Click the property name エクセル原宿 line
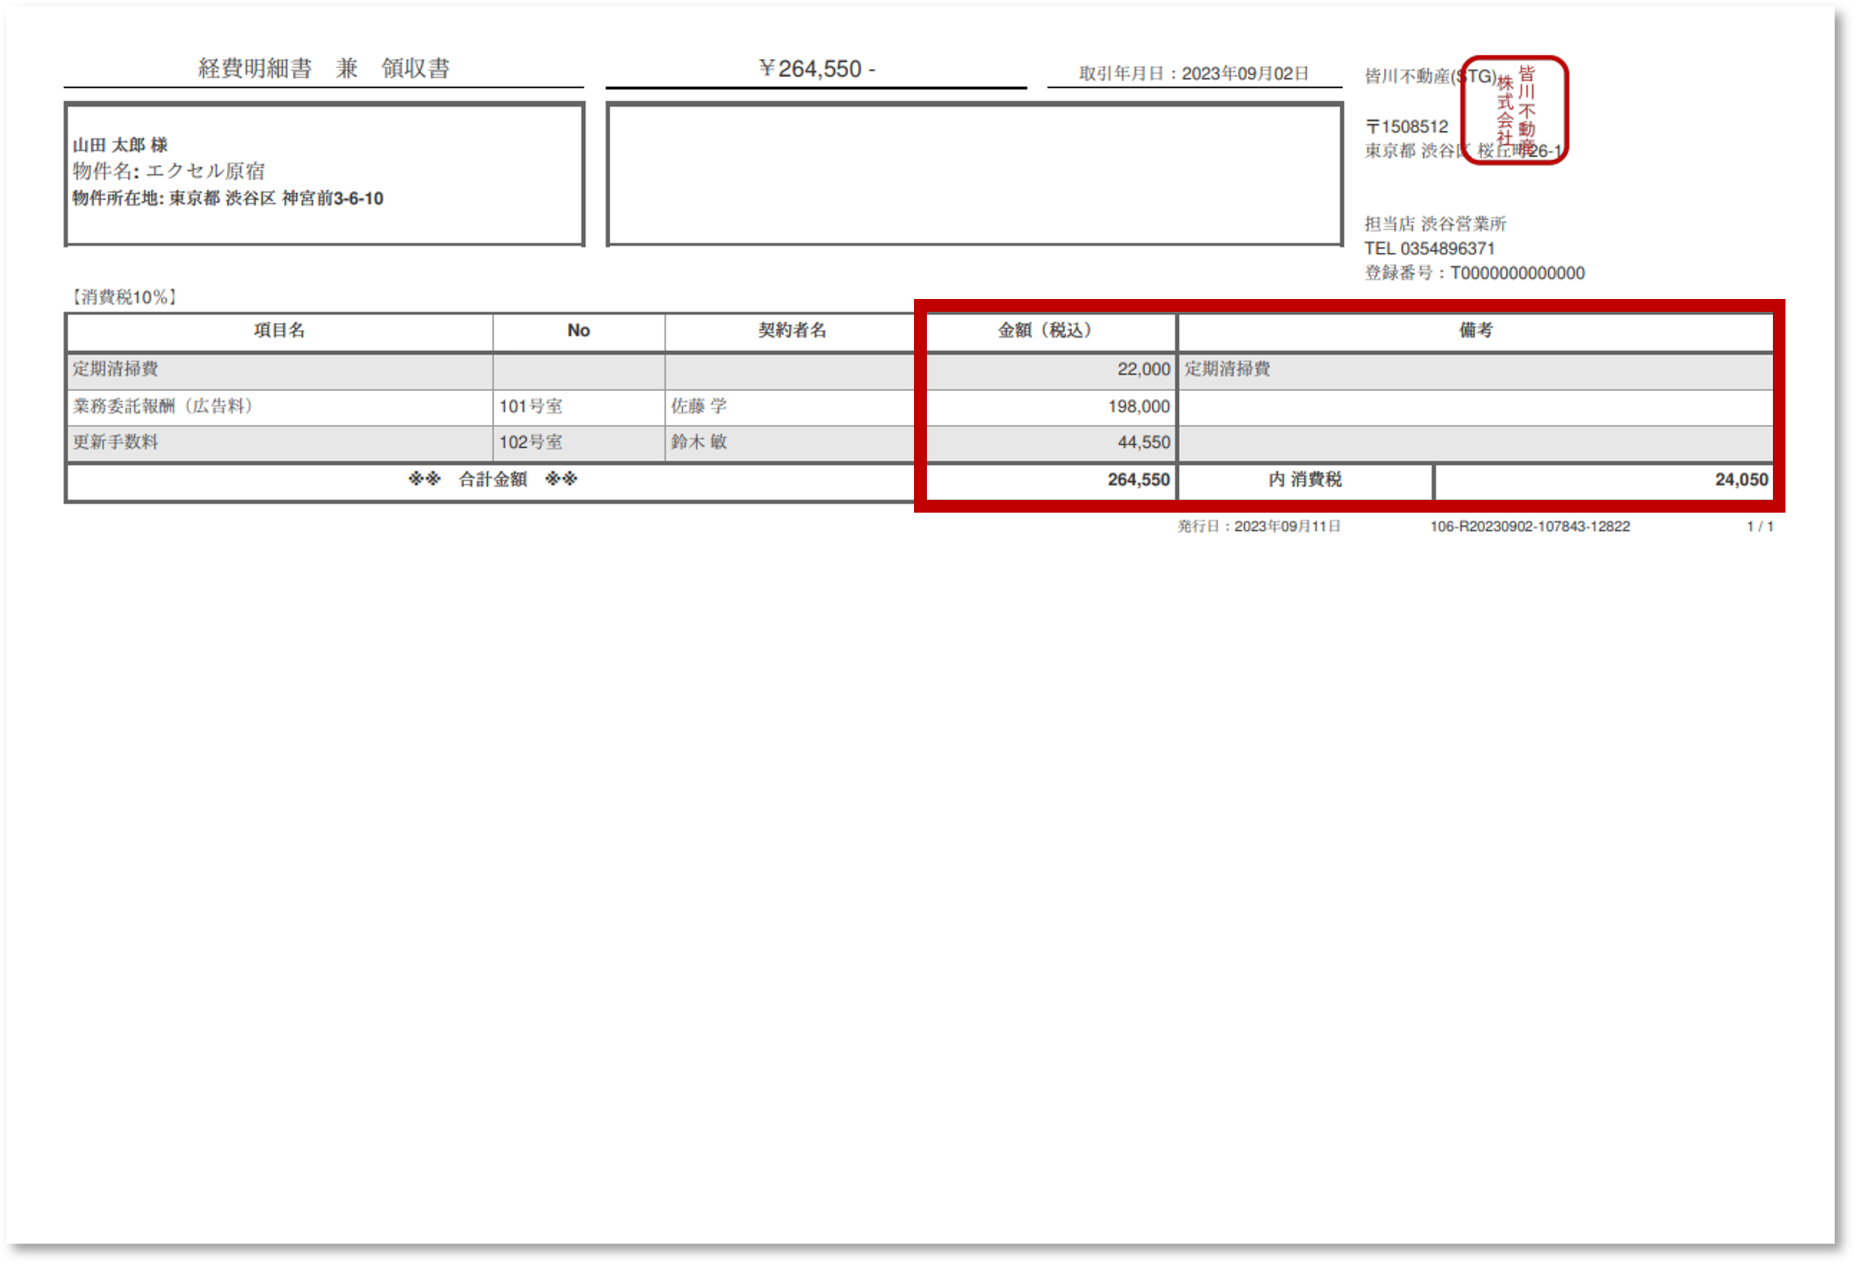Viewport: 1855px width, 1264px height. point(169,171)
